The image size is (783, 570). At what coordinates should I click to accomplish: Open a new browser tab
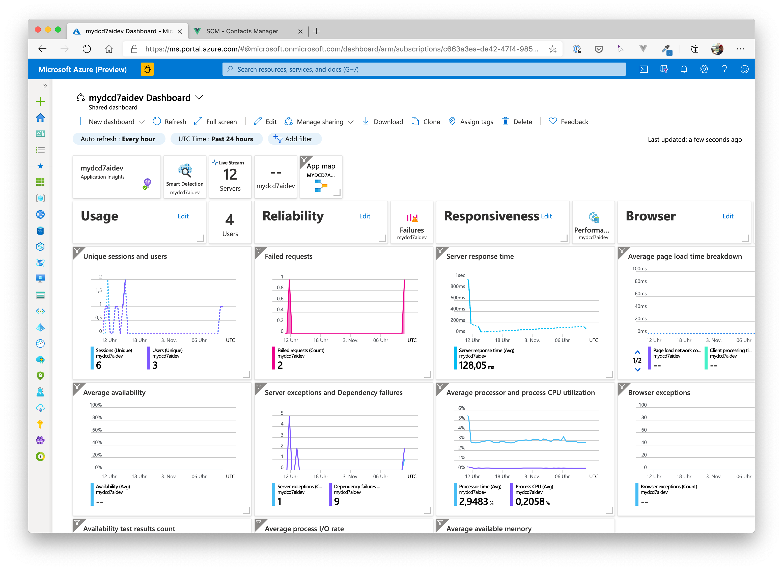(316, 31)
